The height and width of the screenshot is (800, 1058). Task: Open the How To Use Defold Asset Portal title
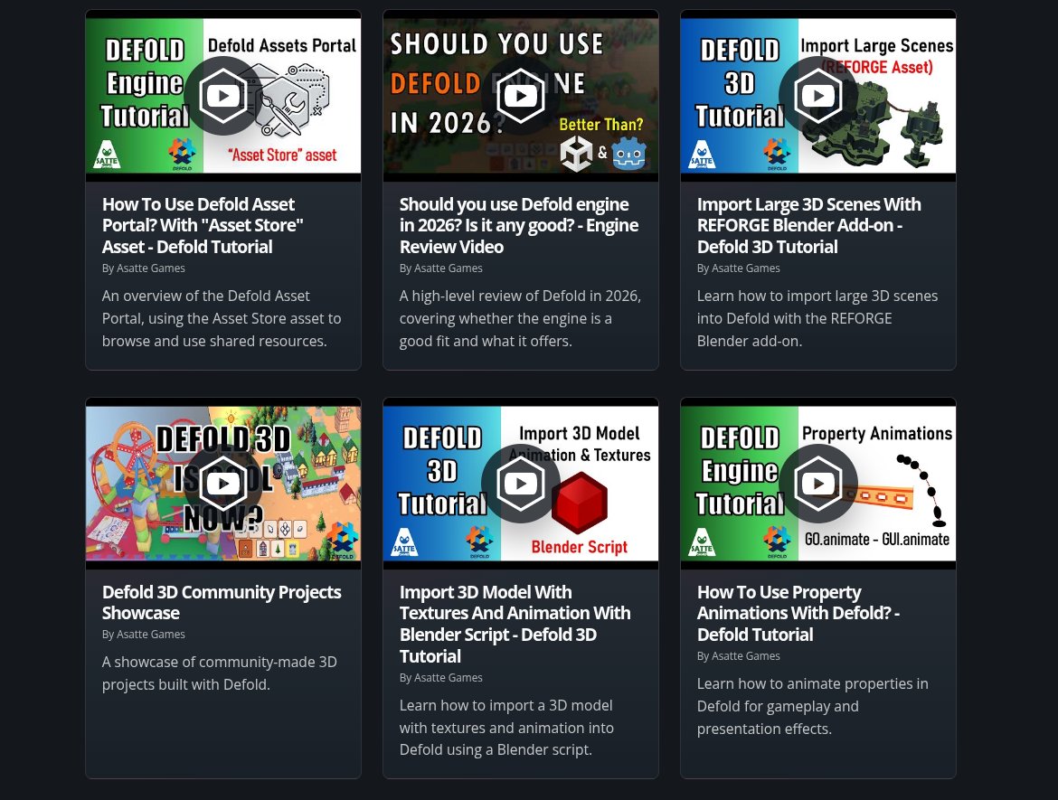click(203, 225)
